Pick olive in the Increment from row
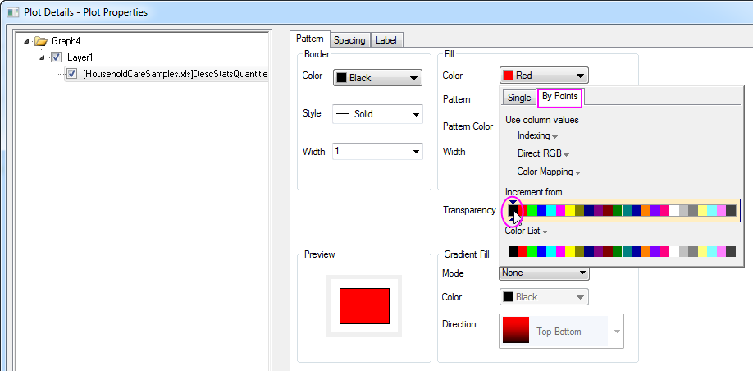Viewport: 753px width, 371px height. pyautogui.click(x=580, y=210)
